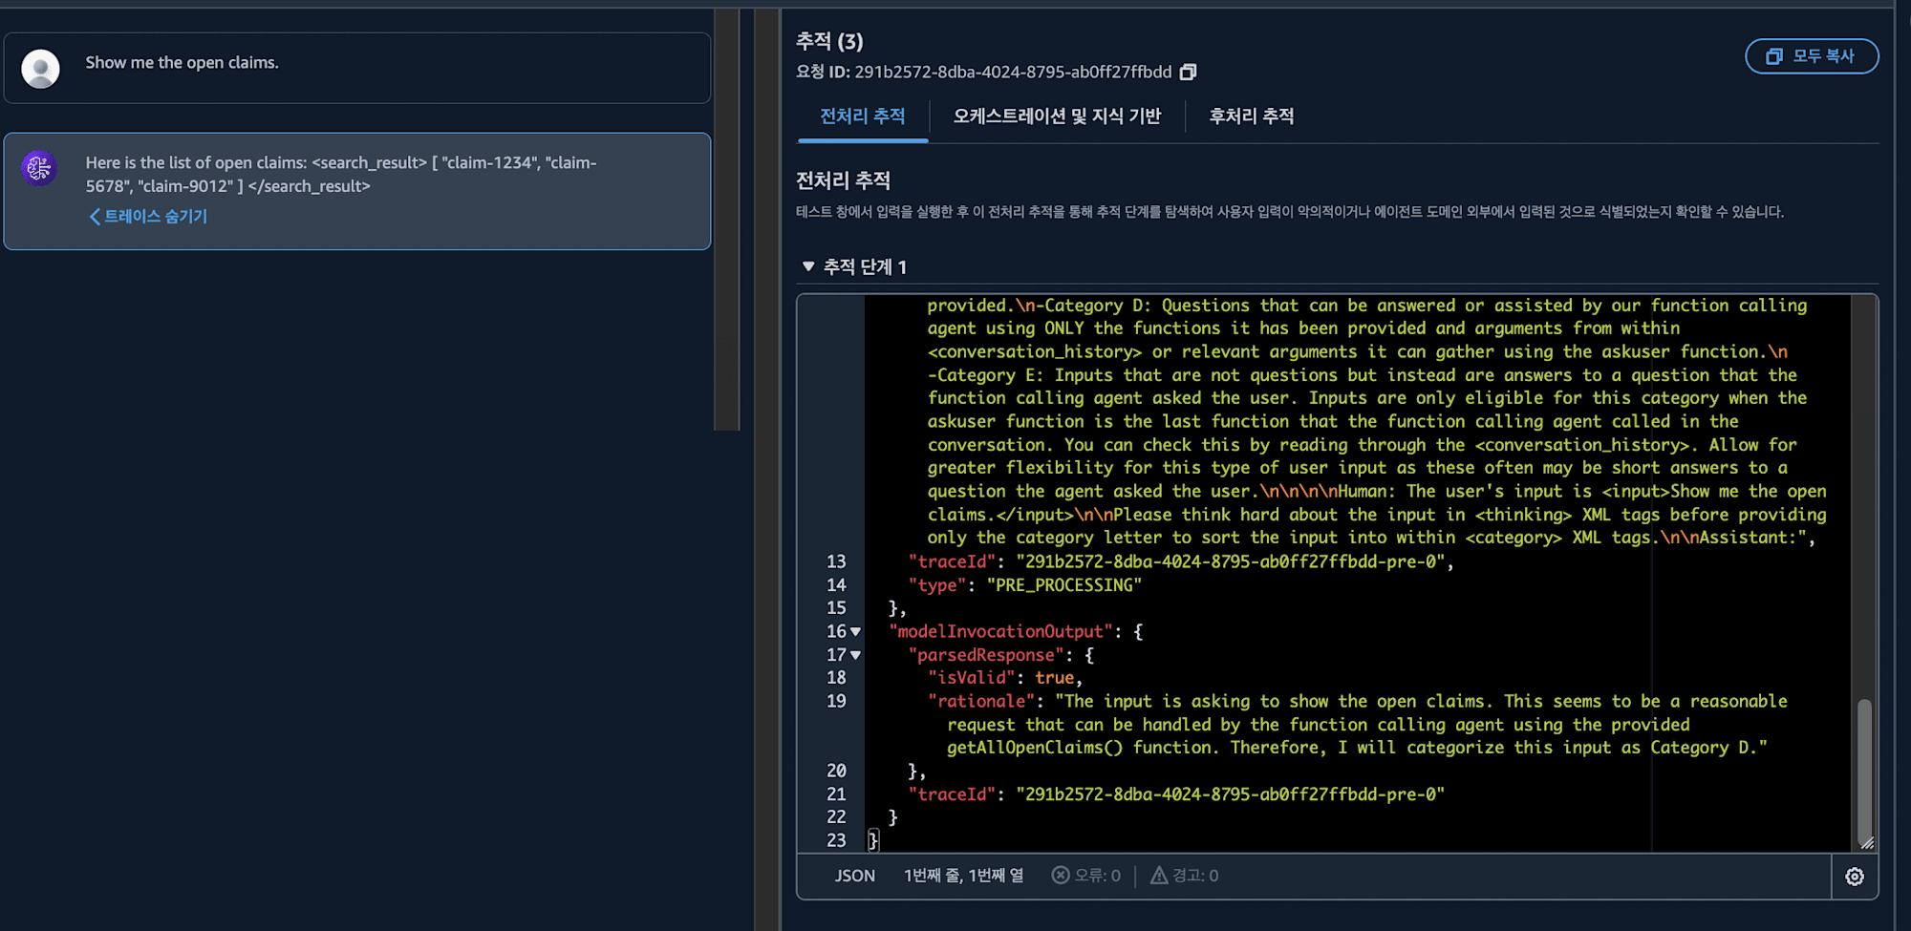1911x931 pixels.
Task: Switch to the 전처리 추적 tab
Action: pos(863,116)
